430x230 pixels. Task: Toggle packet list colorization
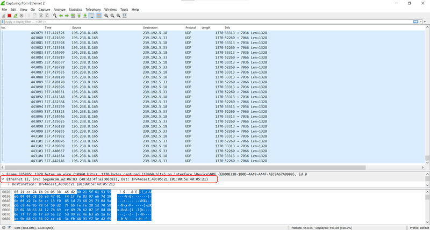99,16
